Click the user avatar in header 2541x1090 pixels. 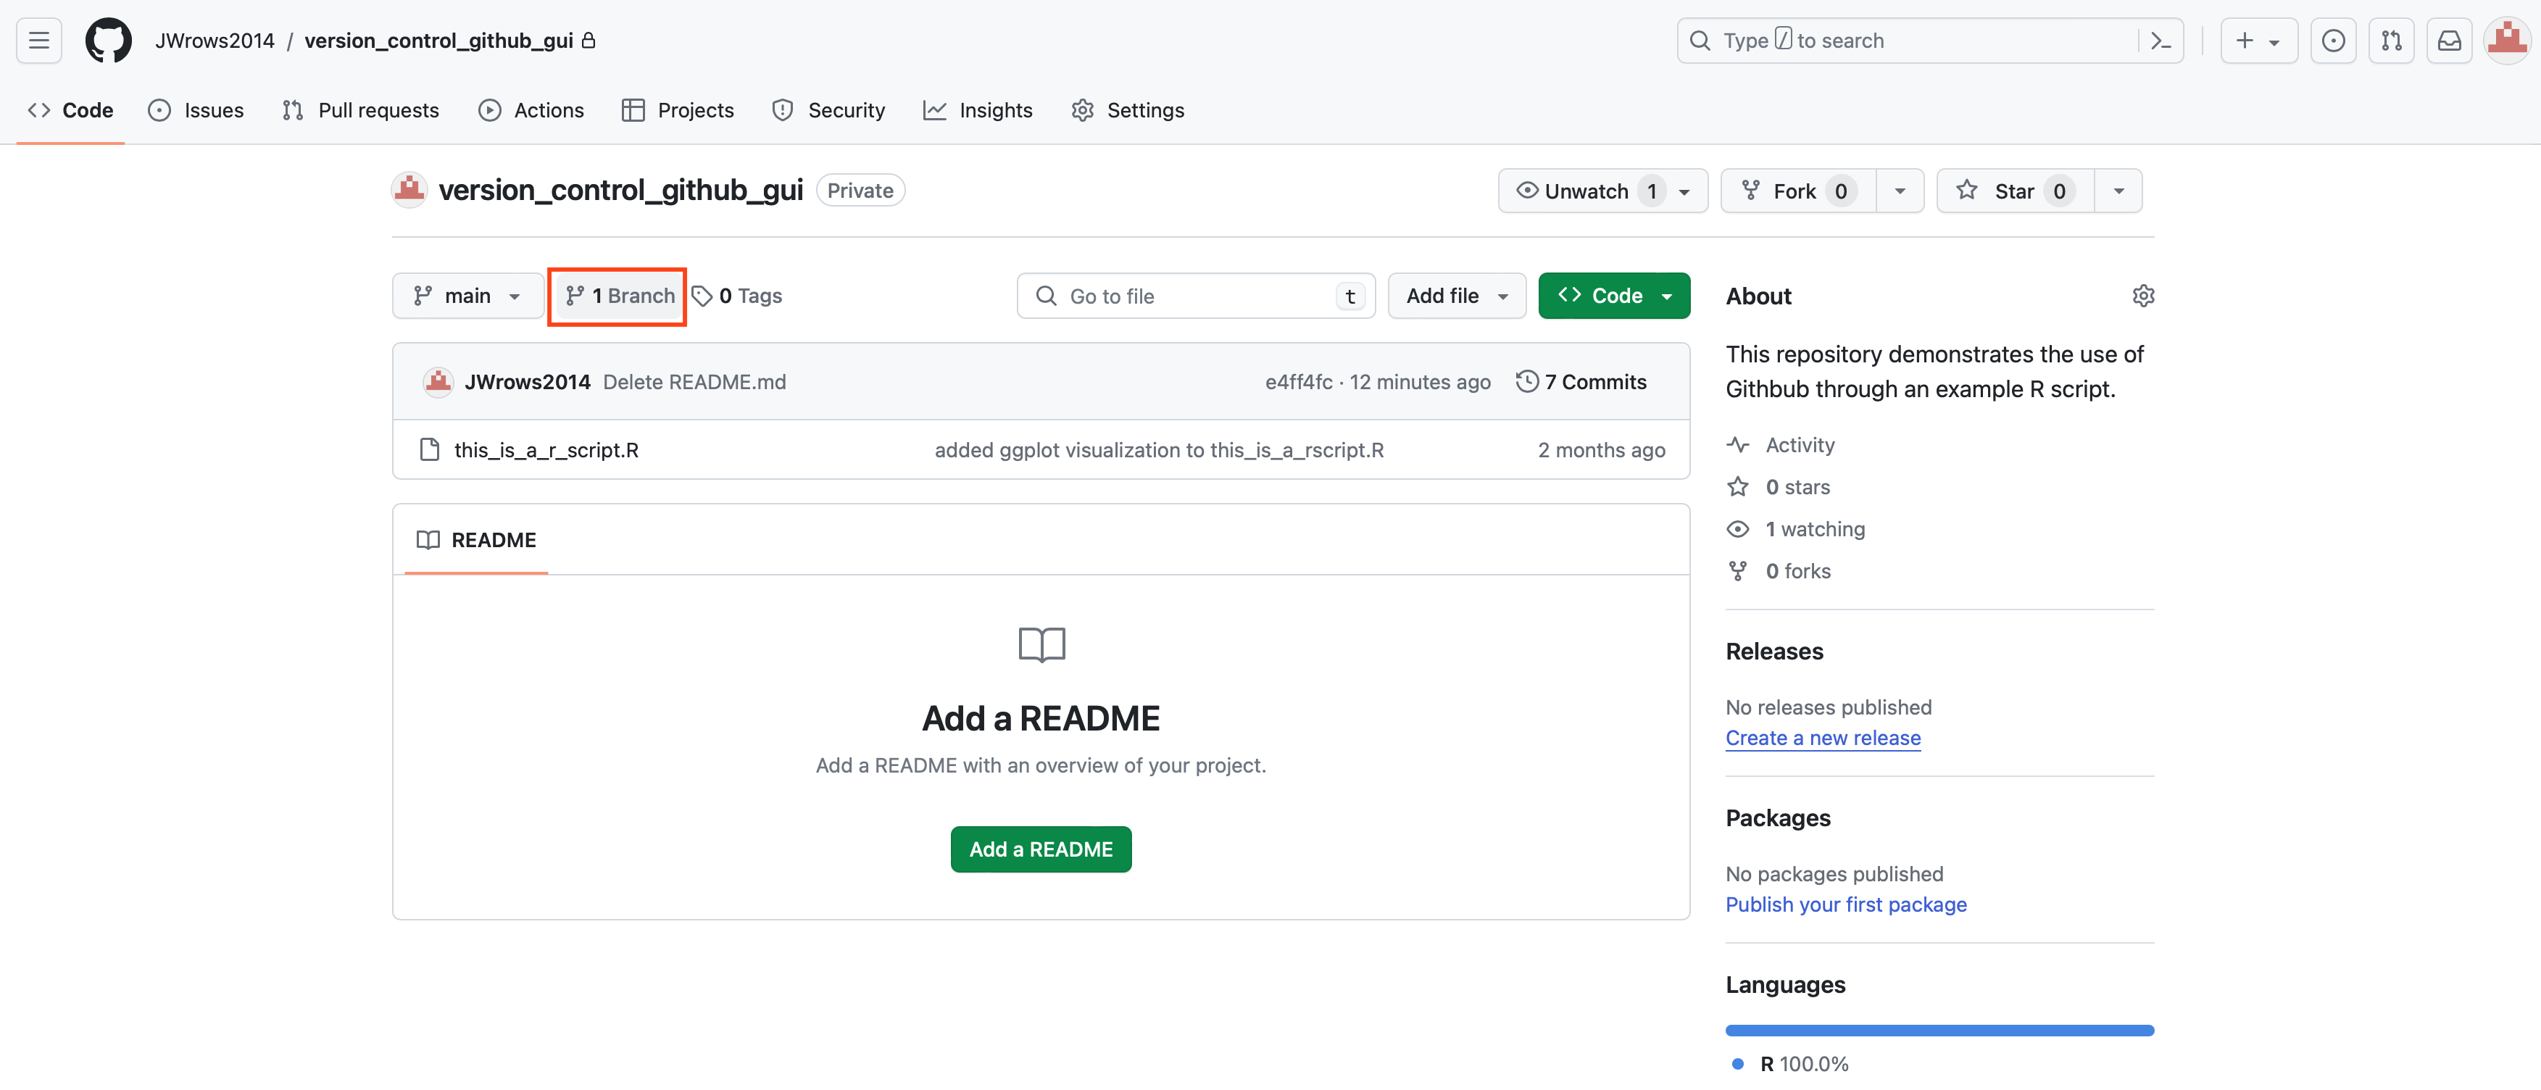click(x=2506, y=41)
